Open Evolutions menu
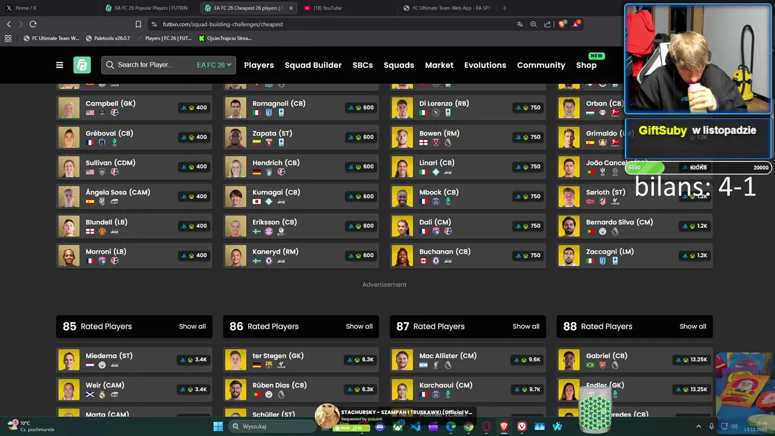Viewport: 775px width, 436px height. coord(485,65)
